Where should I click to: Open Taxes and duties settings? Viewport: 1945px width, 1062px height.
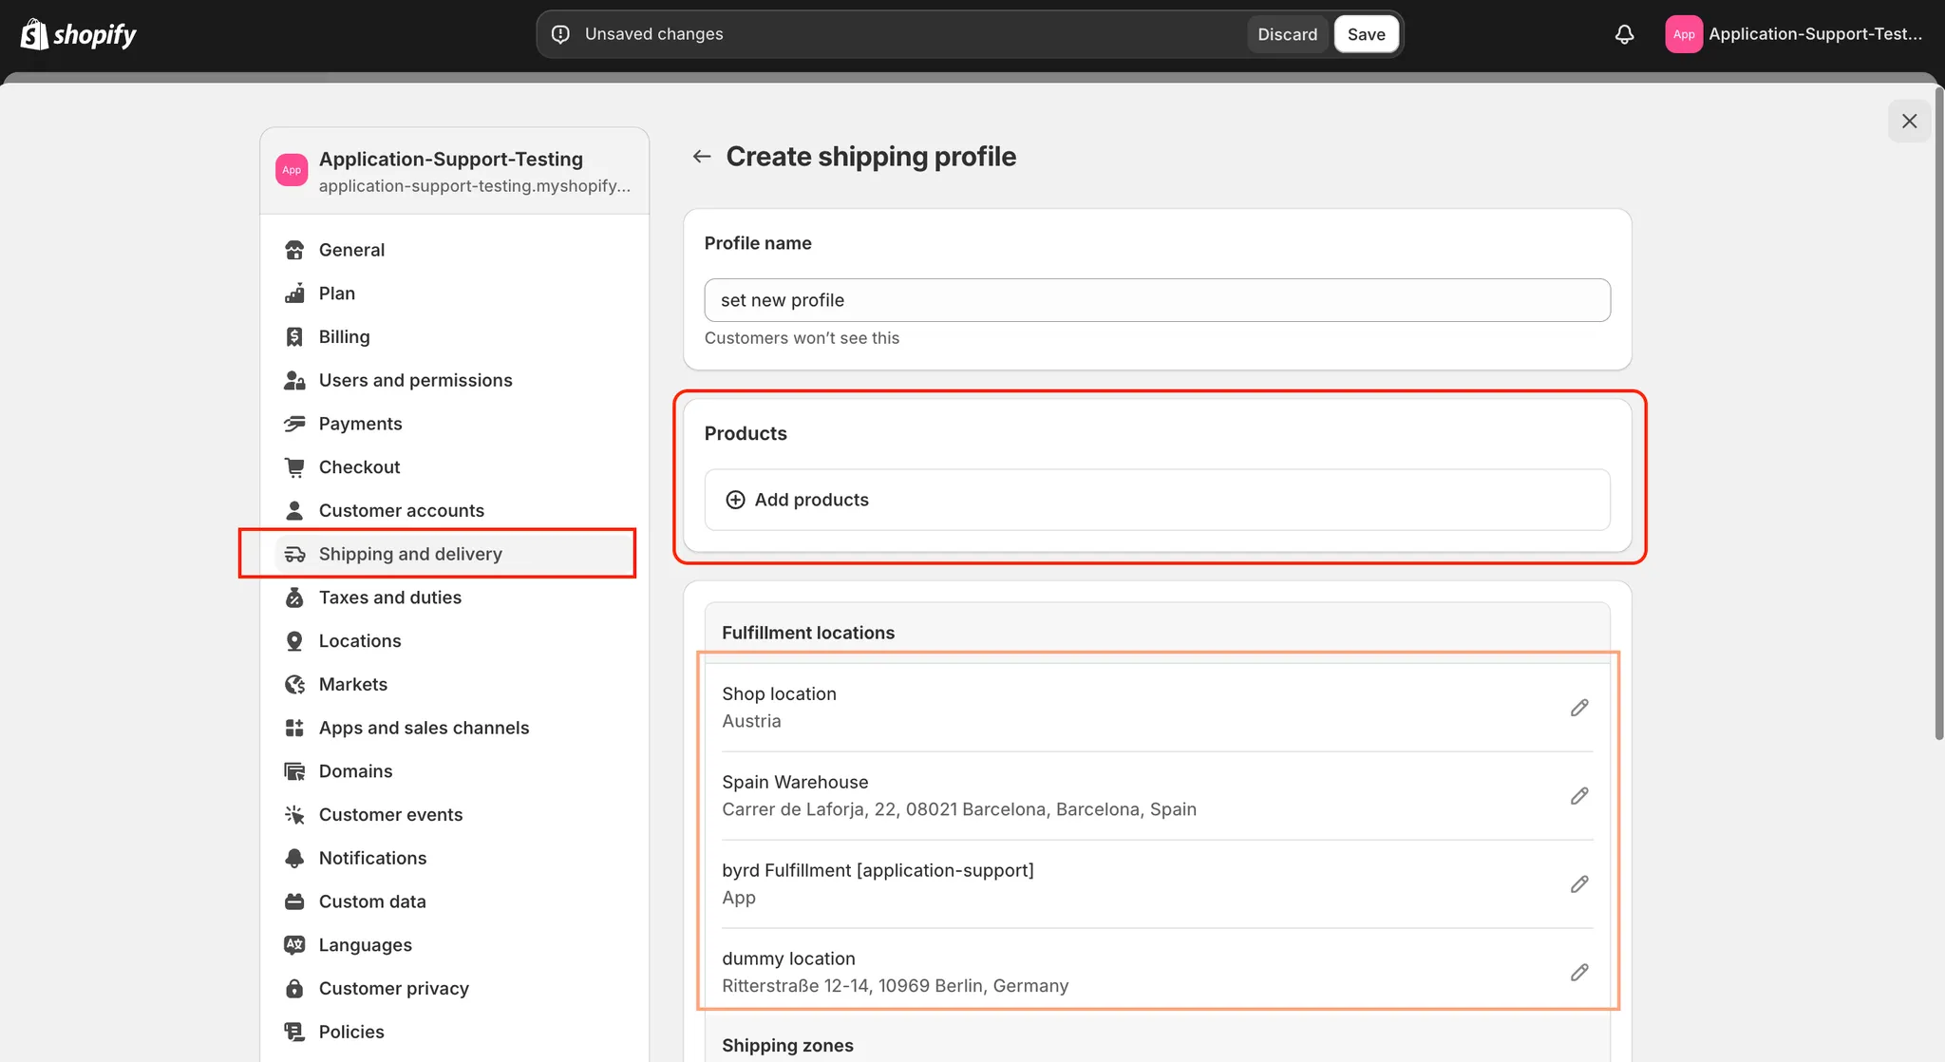[389, 597]
